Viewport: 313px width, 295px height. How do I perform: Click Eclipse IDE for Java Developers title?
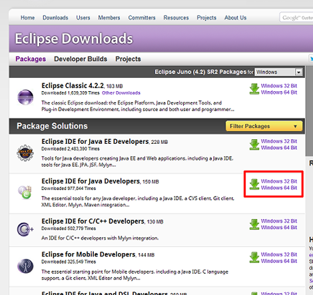[91, 181]
